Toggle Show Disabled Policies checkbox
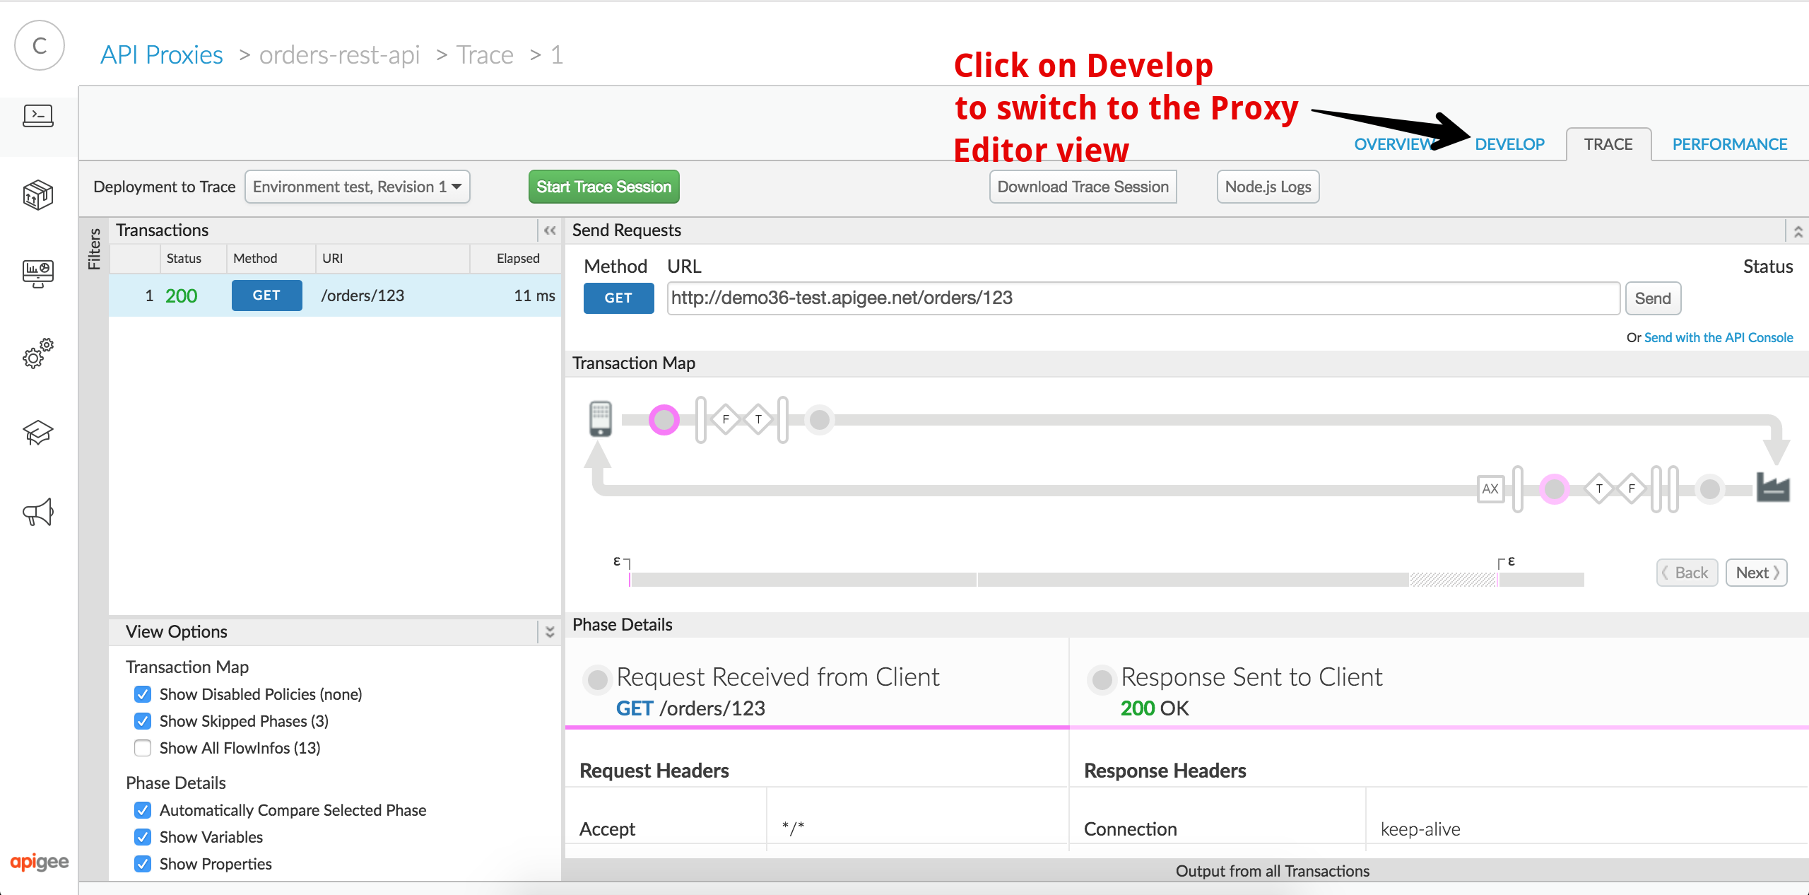The image size is (1809, 895). pos(140,694)
